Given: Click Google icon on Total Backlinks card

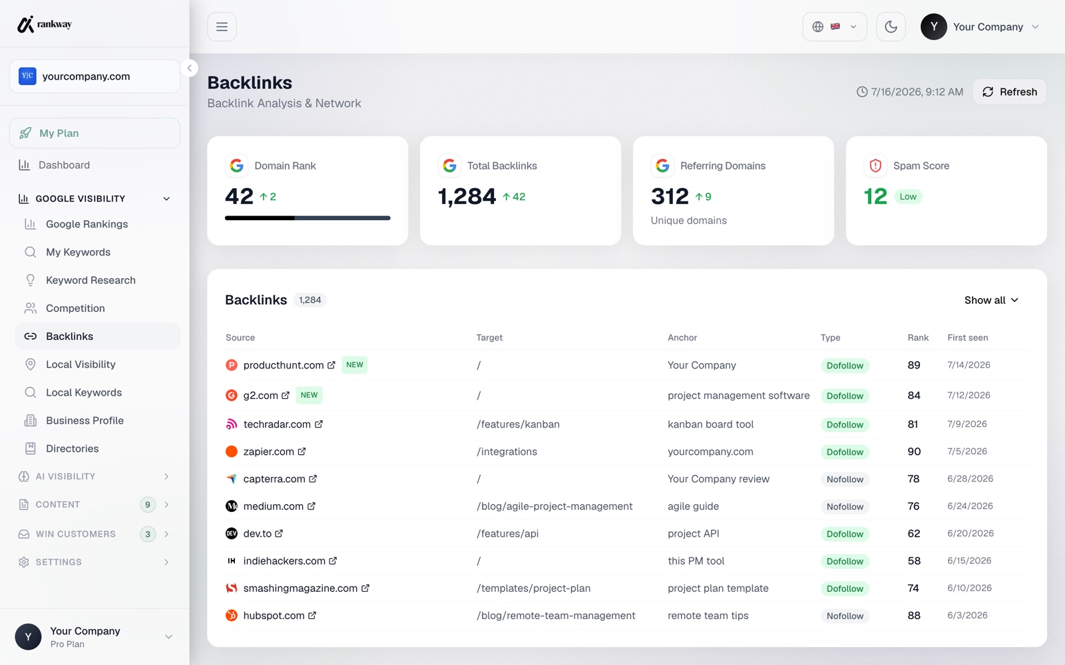Looking at the screenshot, I should (x=449, y=166).
